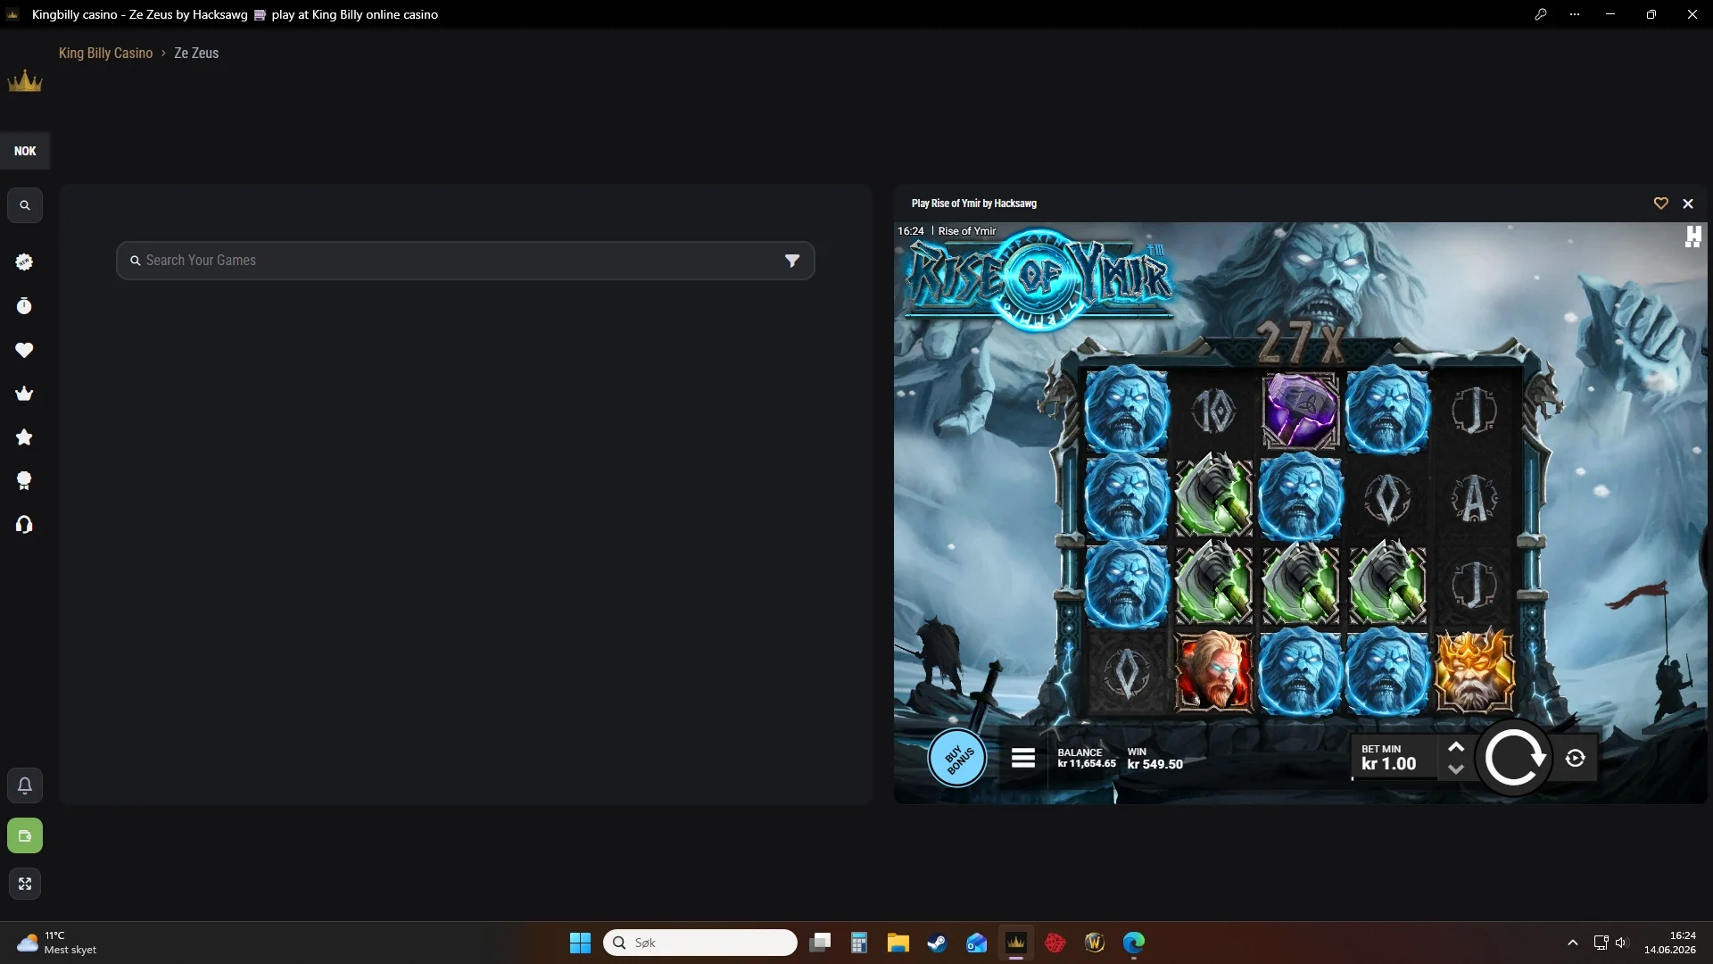Open Outlook from the taskbar
The width and height of the screenshot is (1713, 964).
[x=976, y=943]
